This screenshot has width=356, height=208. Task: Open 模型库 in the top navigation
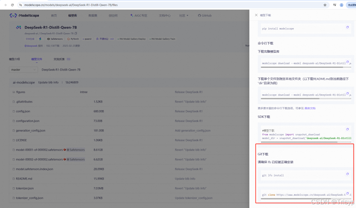[x=73, y=16]
